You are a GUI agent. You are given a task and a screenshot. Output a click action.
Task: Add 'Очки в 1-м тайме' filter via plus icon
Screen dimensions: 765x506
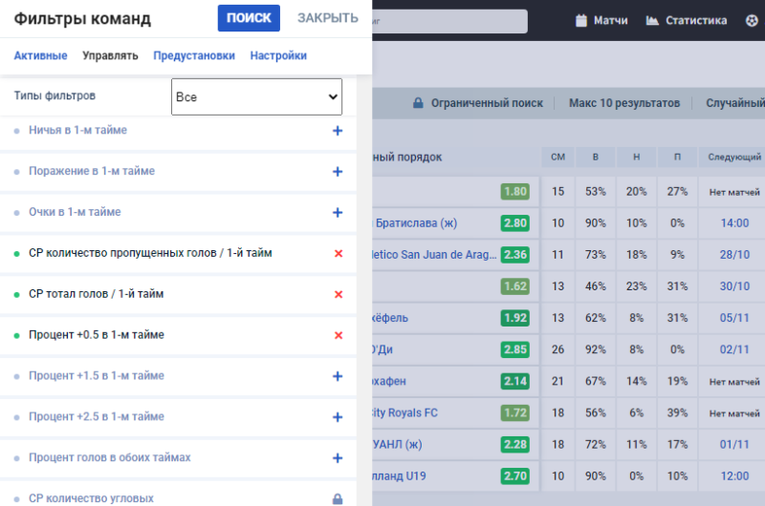click(x=337, y=213)
